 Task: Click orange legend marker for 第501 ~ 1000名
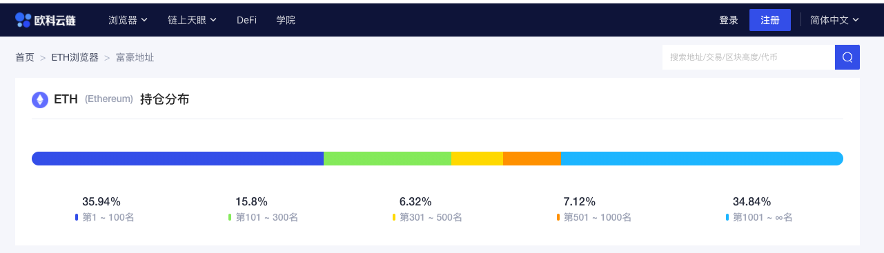pos(558,217)
